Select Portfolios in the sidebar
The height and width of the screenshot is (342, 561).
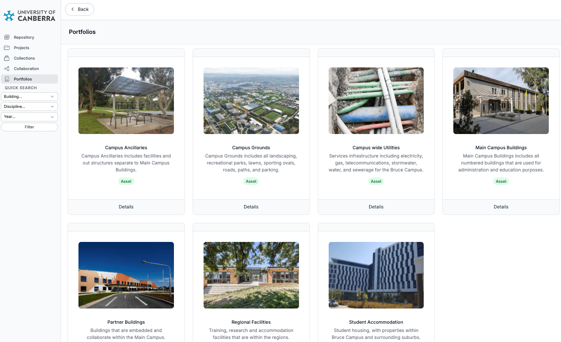[30, 79]
